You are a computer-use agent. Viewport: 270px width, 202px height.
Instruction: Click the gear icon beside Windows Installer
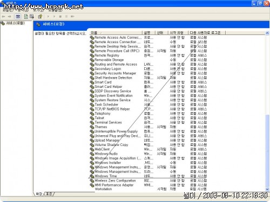coord(92,163)
